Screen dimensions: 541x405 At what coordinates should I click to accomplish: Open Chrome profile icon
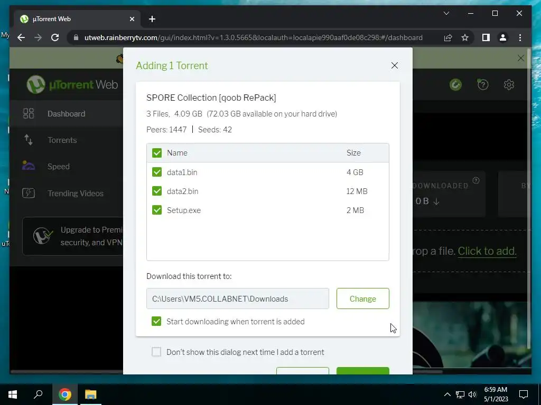click(503, 37)
